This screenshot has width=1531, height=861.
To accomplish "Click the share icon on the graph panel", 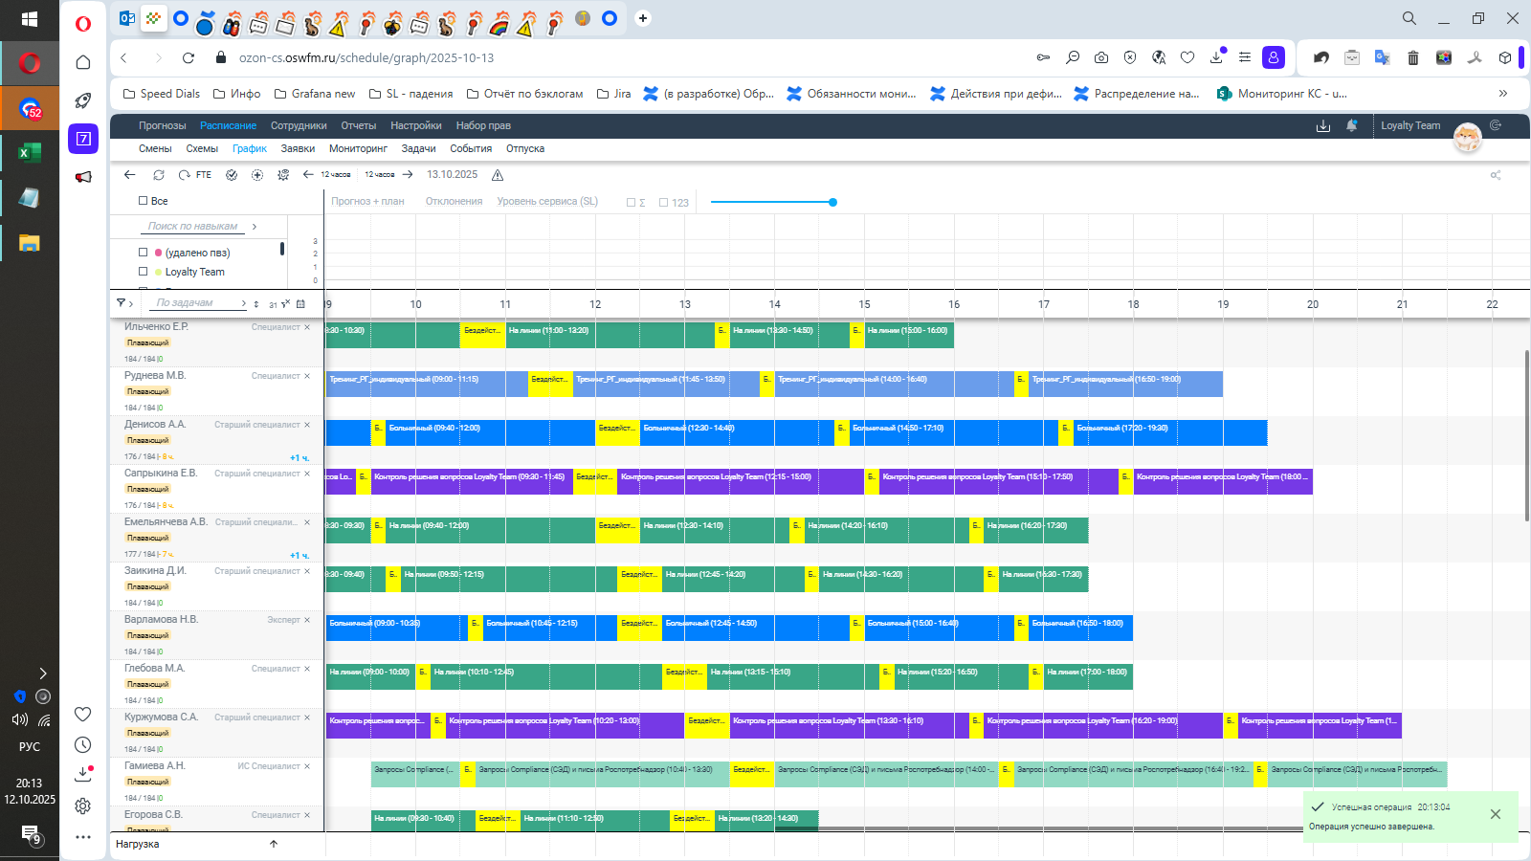I will 1496,175.
